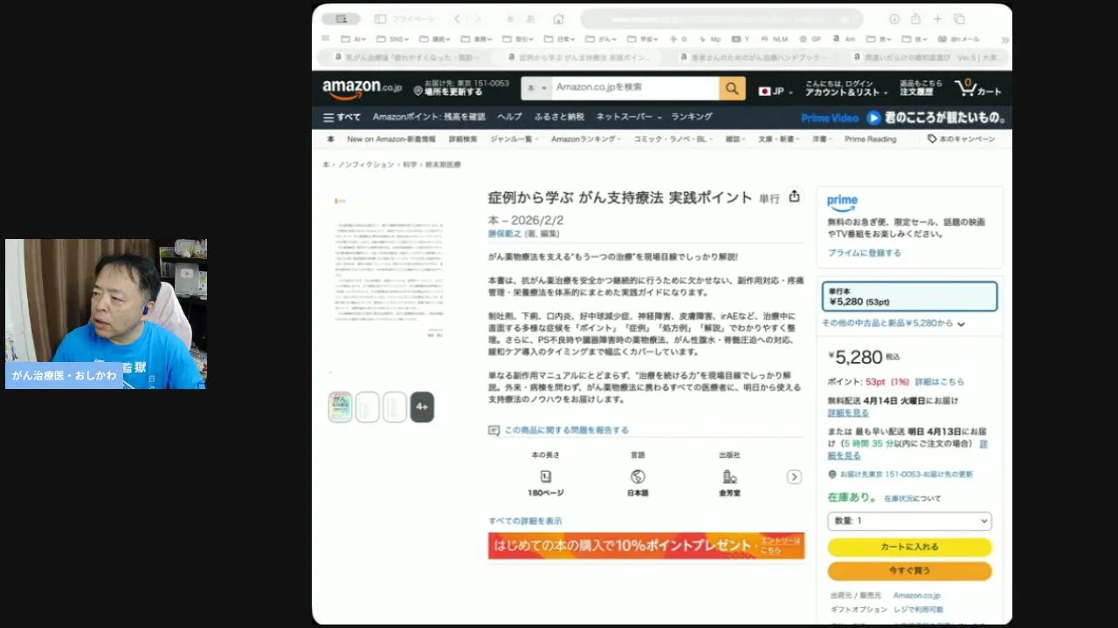1118x628 pixels.
Task: Open the 本 search category dropdown
Action: point(537,88)
